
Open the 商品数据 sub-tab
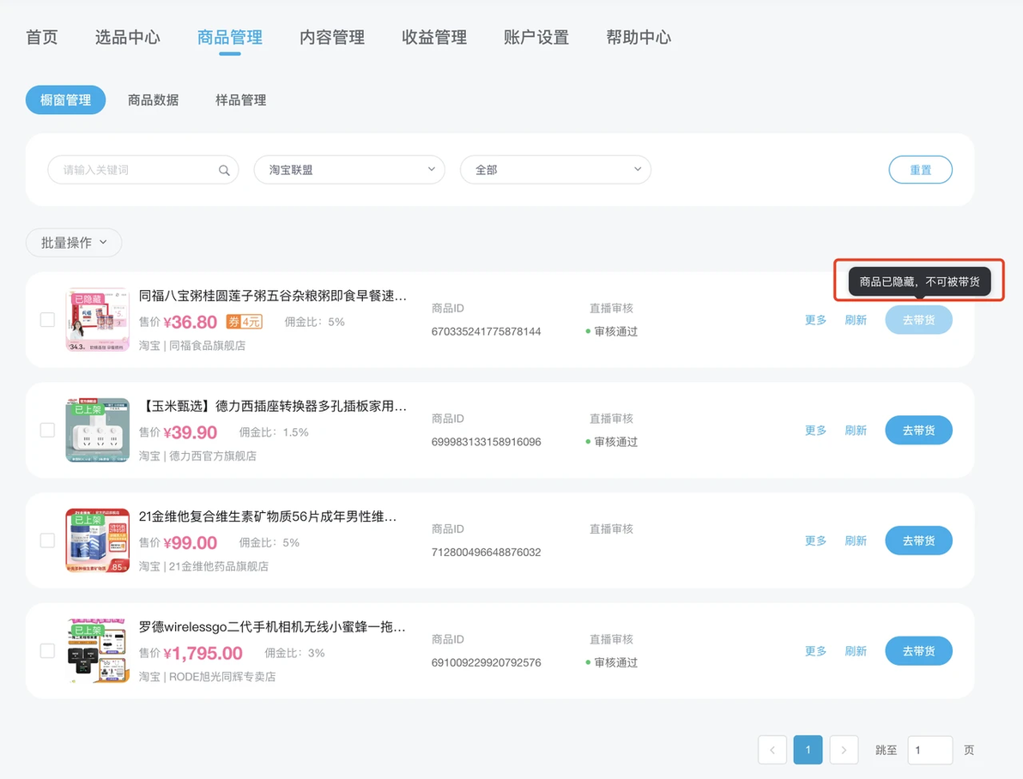(154, 100)
